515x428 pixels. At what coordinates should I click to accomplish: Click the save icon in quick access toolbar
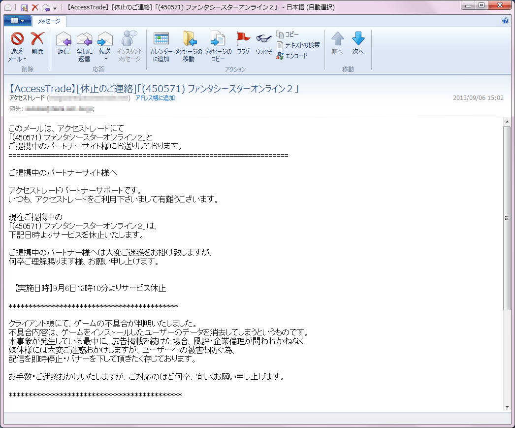click(24, 7)
